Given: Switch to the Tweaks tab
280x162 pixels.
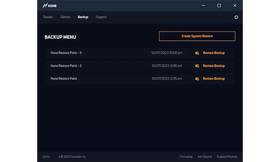Looking at the screenshot, I should [x=48, y=17].
